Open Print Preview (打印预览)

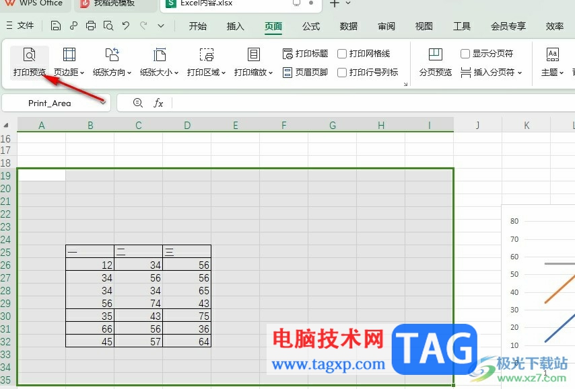tap(30, 62)
